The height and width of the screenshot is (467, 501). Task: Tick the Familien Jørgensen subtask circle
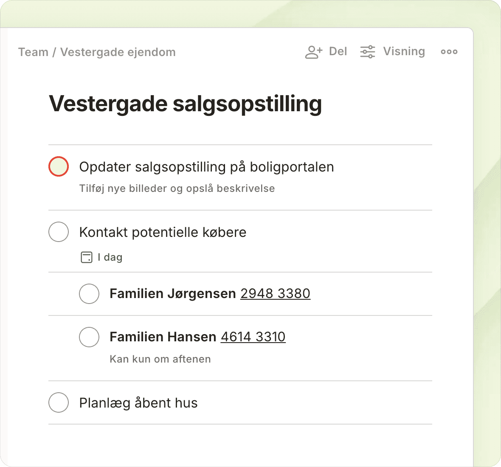click(x=89, y=294)
